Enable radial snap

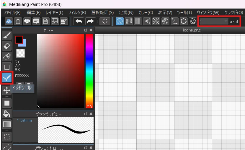tap(156, 21)
